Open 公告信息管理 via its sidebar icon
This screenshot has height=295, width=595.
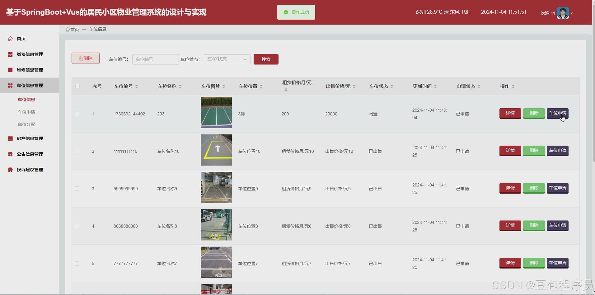coord(10,154)
